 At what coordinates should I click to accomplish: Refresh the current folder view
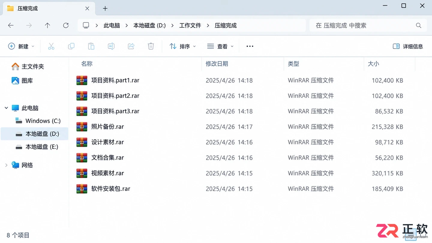coord(66,25)
